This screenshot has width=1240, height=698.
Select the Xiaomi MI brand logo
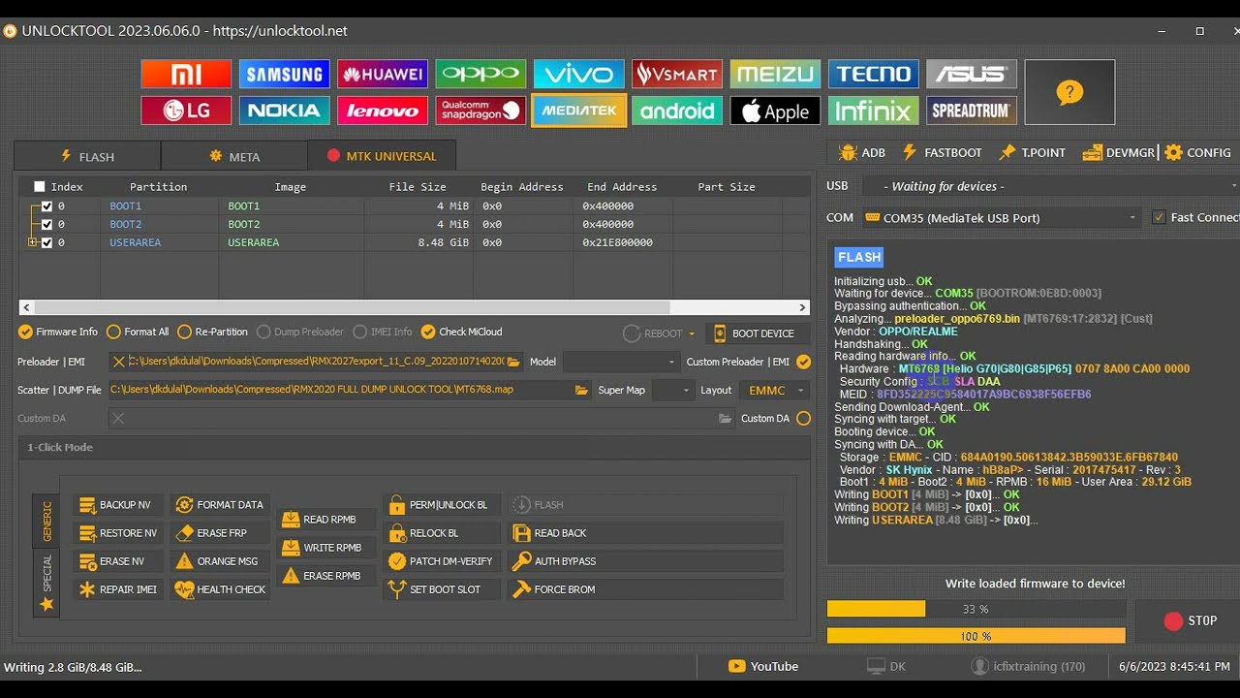(186, 74)
